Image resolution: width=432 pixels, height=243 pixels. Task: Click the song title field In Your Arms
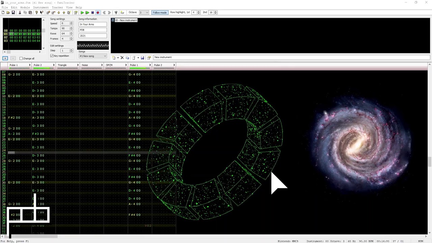click(93, 24)
